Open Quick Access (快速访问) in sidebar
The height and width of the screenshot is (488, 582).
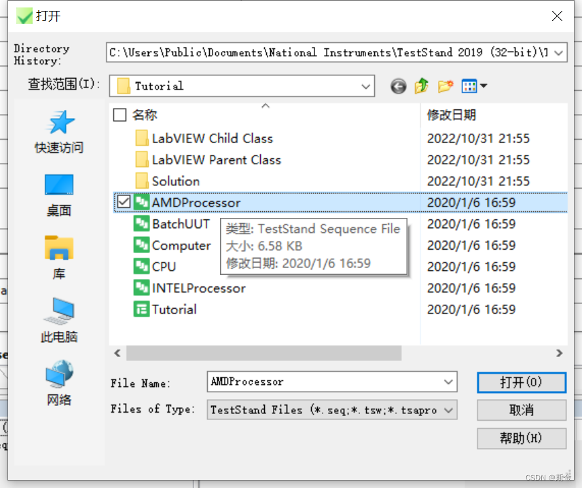click(x=59, y=132)
